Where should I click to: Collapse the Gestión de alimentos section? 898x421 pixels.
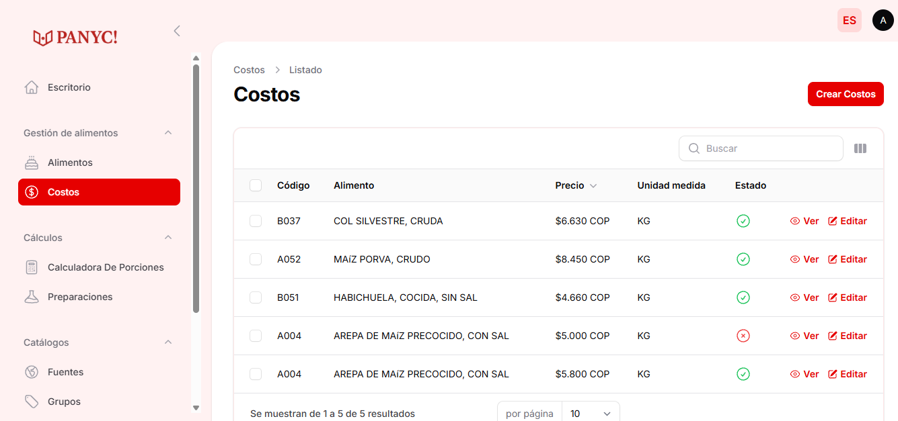168,133
